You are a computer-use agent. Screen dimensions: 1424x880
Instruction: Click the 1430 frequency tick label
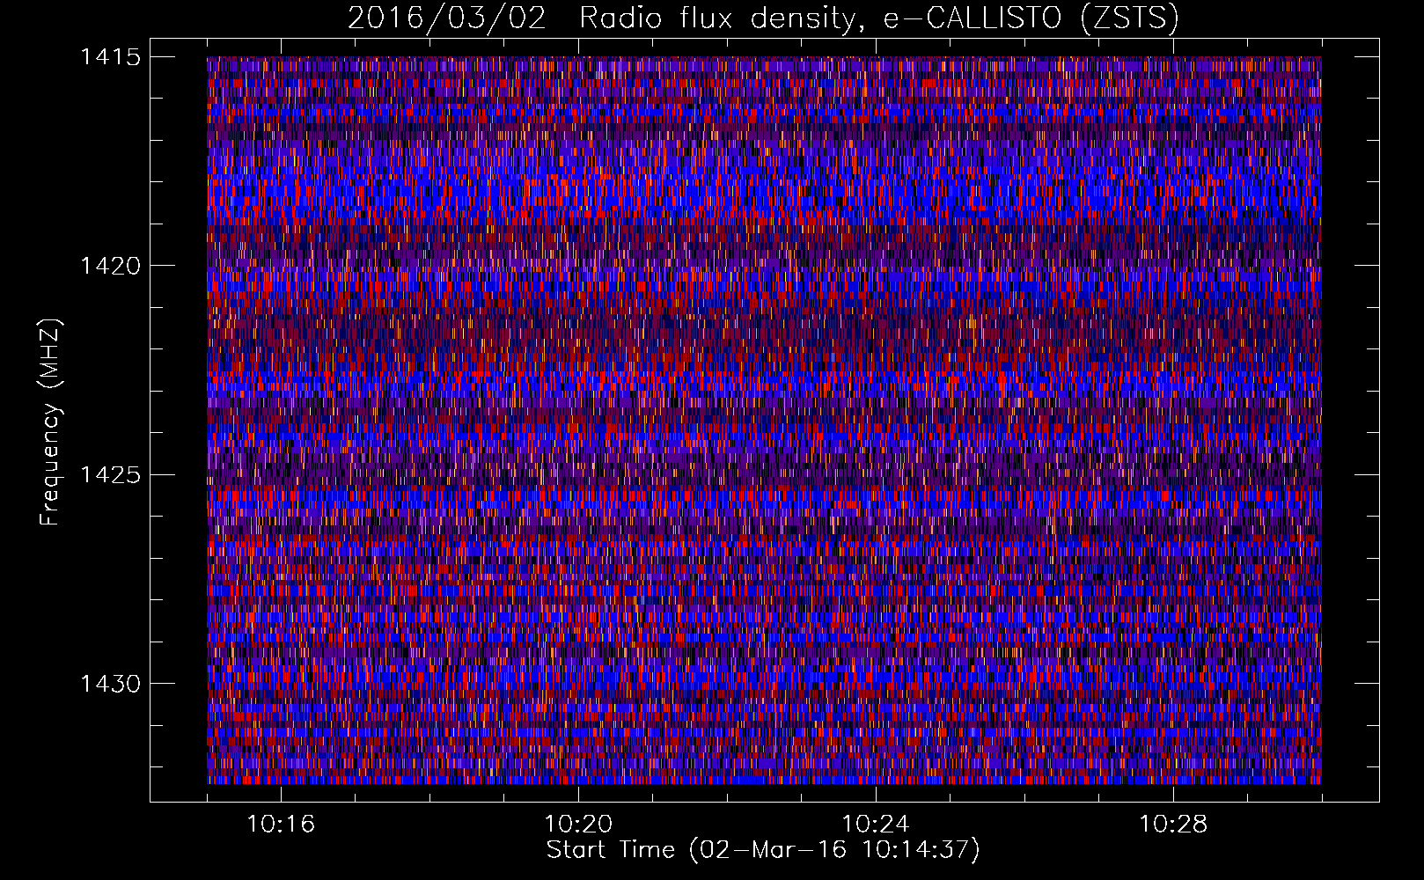coord(110,684)
